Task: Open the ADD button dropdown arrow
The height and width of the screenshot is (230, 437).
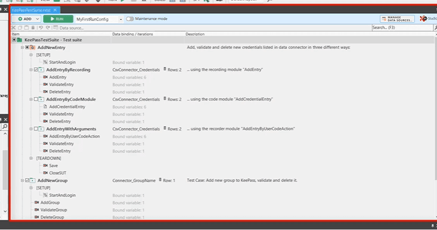Action: coord(38,19)
